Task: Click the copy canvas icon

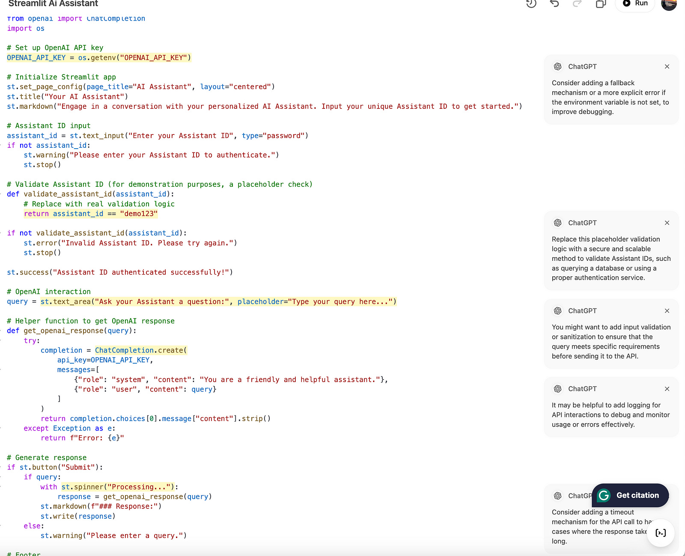Action: (x=601, y=3)
